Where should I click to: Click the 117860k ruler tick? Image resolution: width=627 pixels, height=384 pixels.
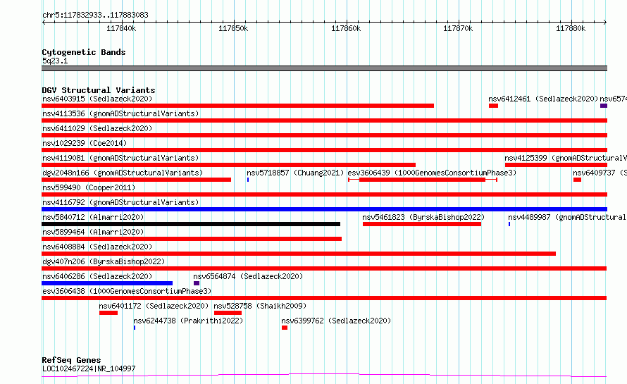tap(347, 28)
